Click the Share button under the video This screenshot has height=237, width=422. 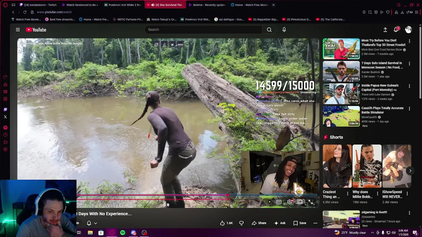(259, 223)
